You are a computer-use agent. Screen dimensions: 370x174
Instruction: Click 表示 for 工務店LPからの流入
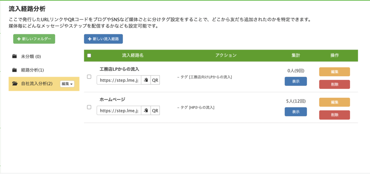coord(296,81)
